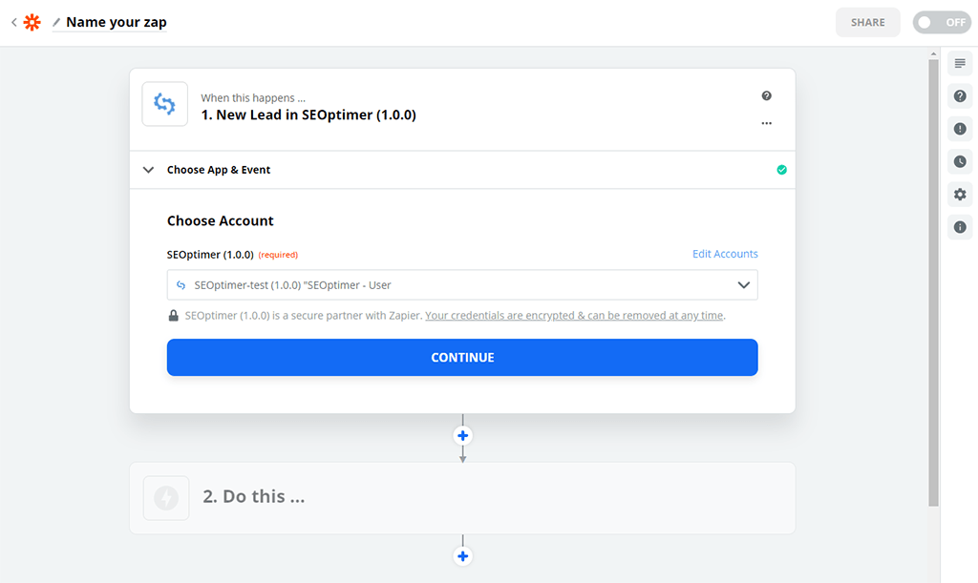Click the back arrow beside Zapier logo

[x=13, y=22]
